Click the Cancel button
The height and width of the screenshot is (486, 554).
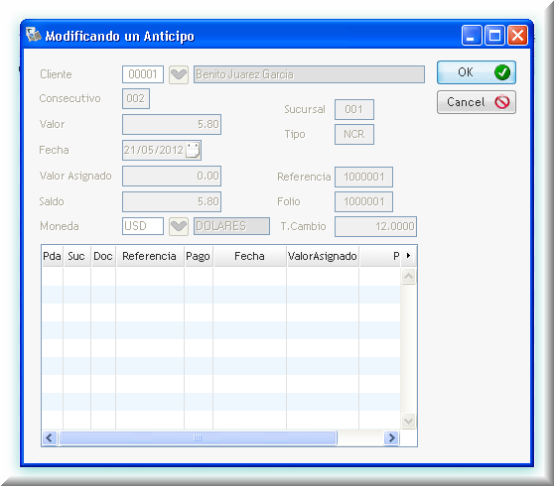point(476,102)
